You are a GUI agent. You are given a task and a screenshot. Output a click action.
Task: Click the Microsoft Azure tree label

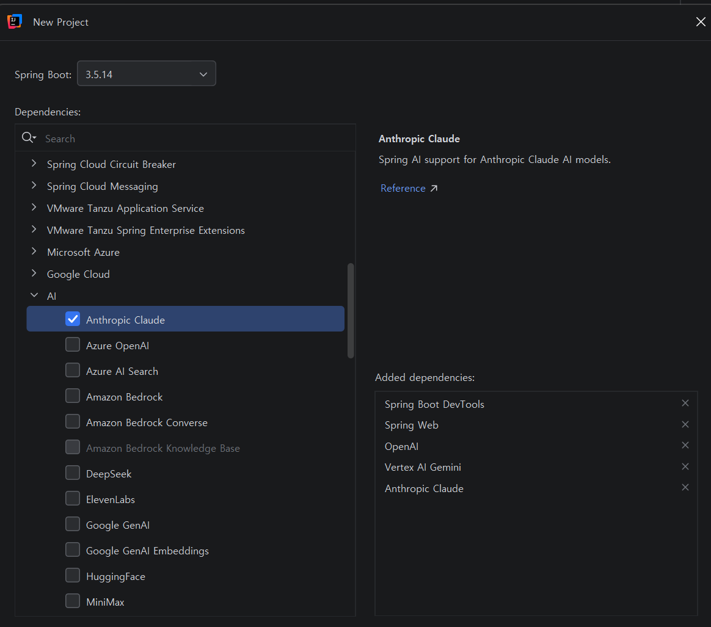[84, 252]
